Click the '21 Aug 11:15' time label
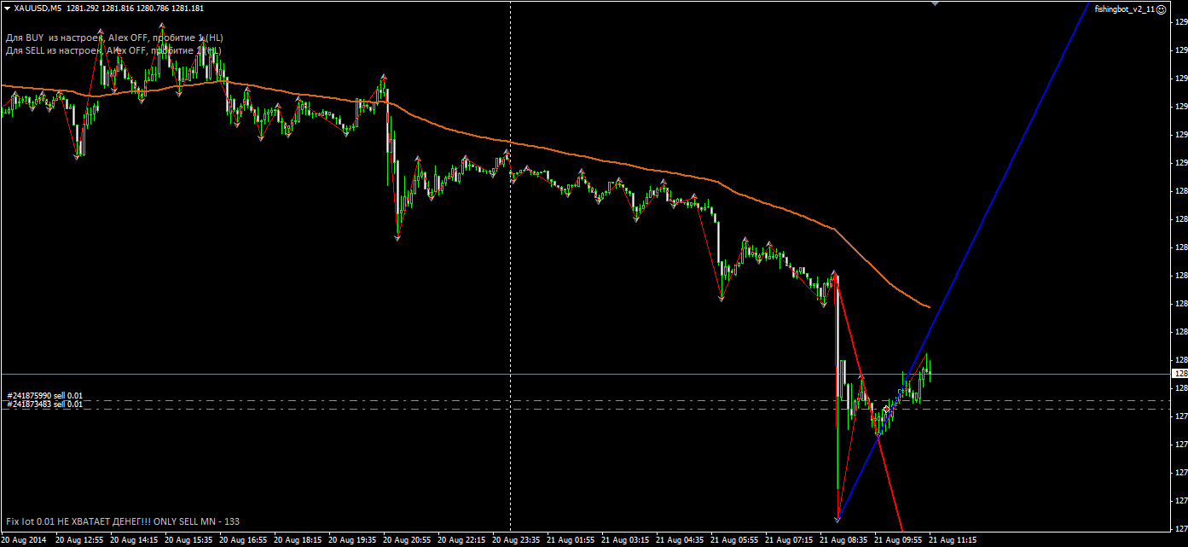 click(953, 540)
